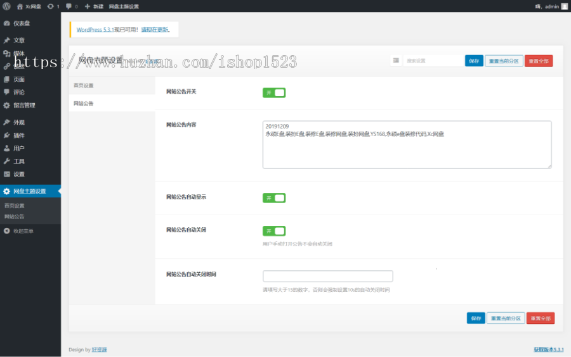The height and width of the screenshot is (357, 571).
Task: Click the 获取版本5.3.1 footer link
Action: [548, 349]
